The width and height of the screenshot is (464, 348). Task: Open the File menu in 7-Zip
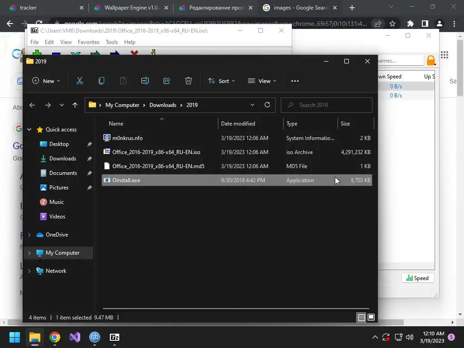coord(34,42)
